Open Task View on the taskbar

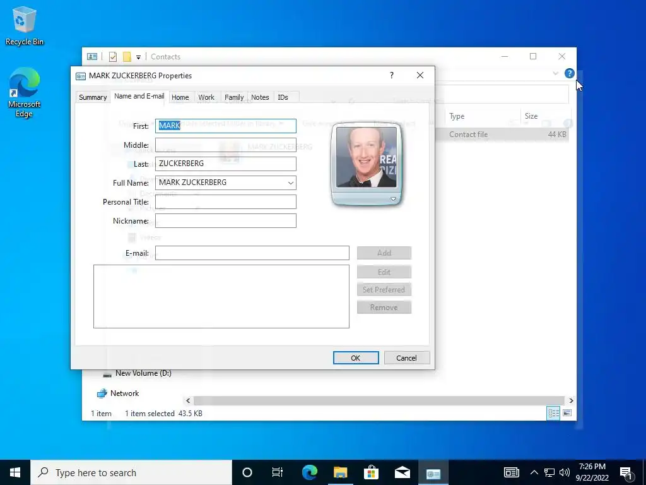tap(278, 472)
